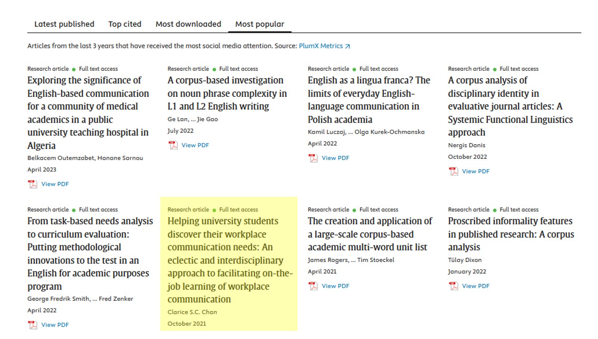Click the Most popular tab
The width and height of the screenshot is (598, 339).
[x=260, y=24]
